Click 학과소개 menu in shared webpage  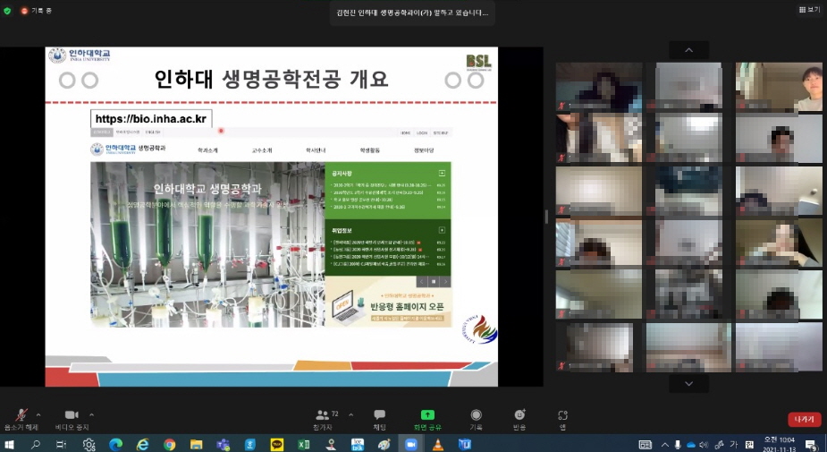[207, 150]
